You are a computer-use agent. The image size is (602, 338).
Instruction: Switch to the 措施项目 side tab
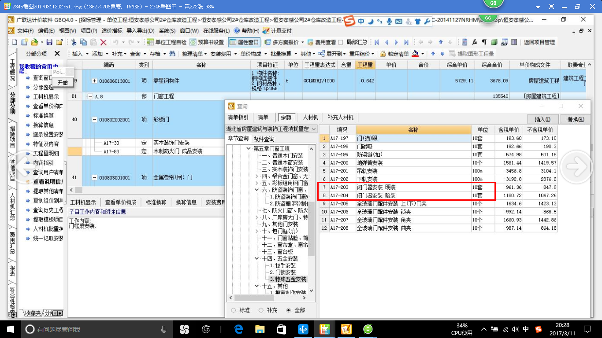pos(12,136)
